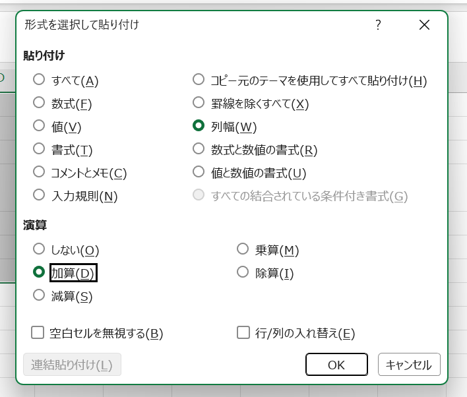Select 入力規則(N) radio button
467x397 pixels.
tap(39, 195)
